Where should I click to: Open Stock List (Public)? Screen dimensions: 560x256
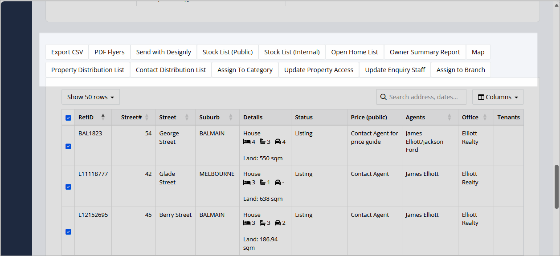tap(228, 52)
